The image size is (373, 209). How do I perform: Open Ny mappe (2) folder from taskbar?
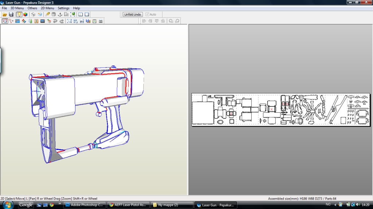click(x=171, y=205)
